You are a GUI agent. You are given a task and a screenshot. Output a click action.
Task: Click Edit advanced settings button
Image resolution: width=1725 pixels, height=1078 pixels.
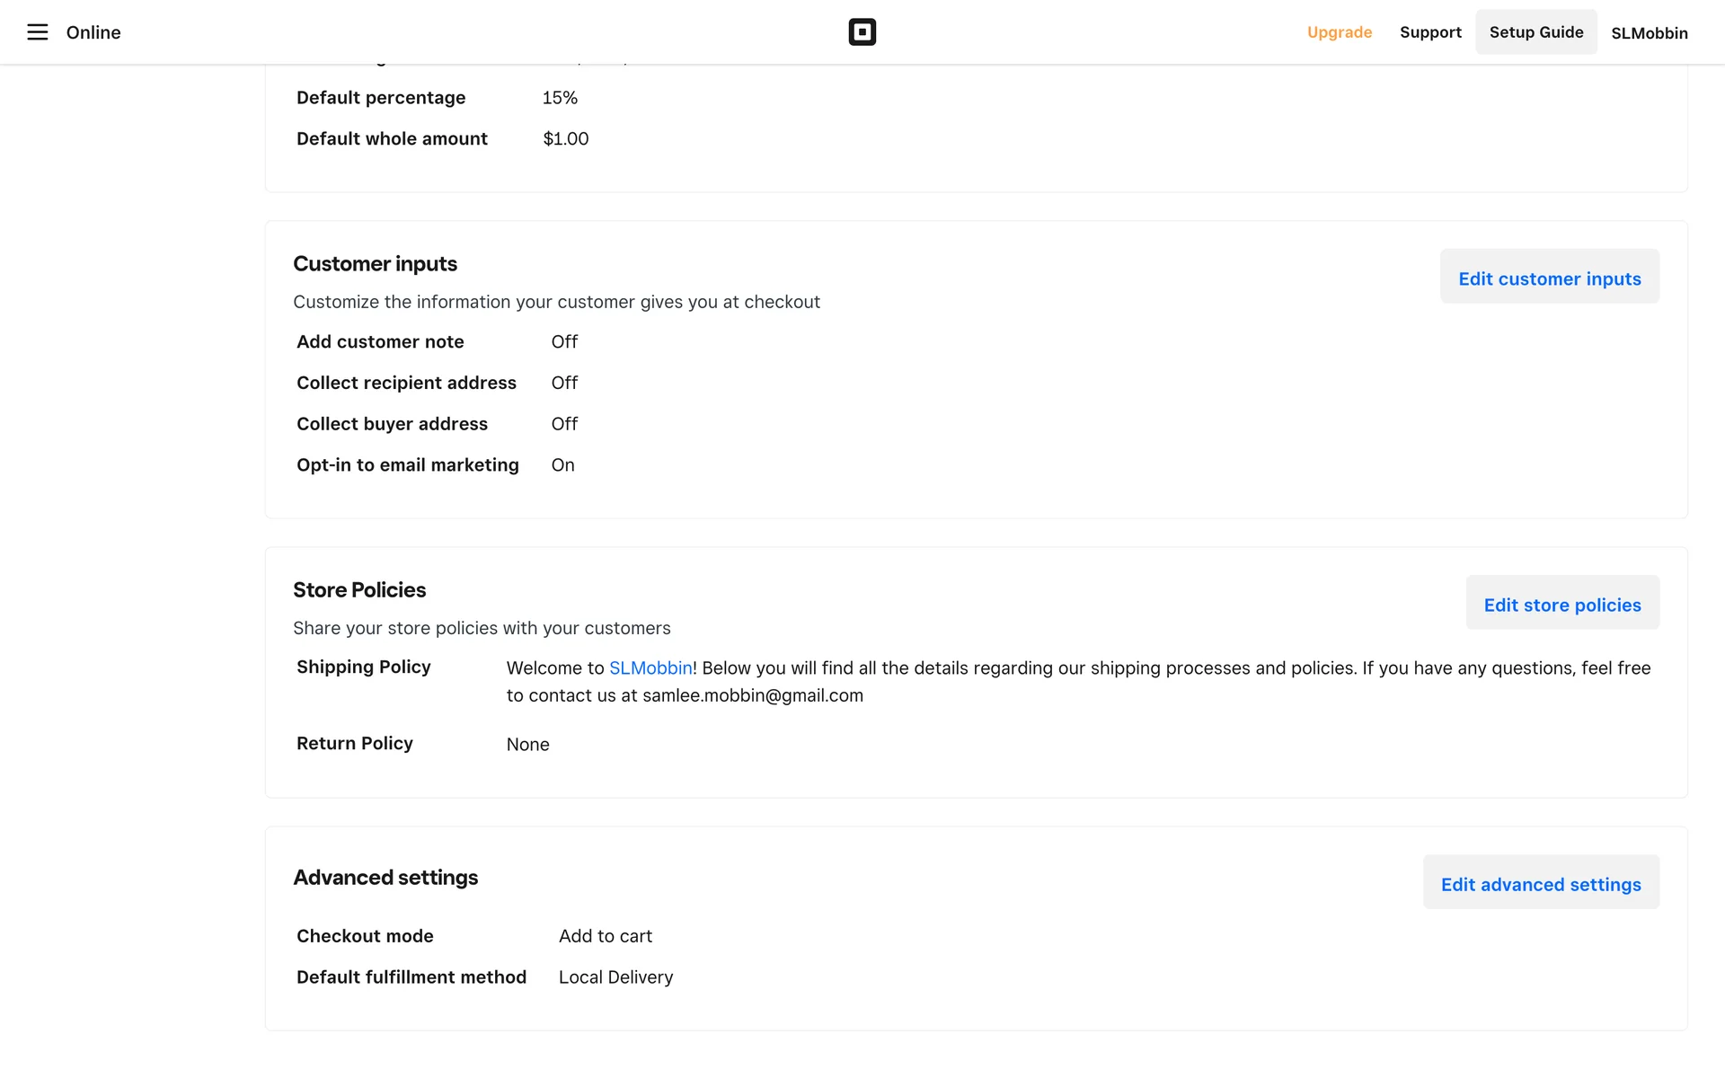(1540, 884)
